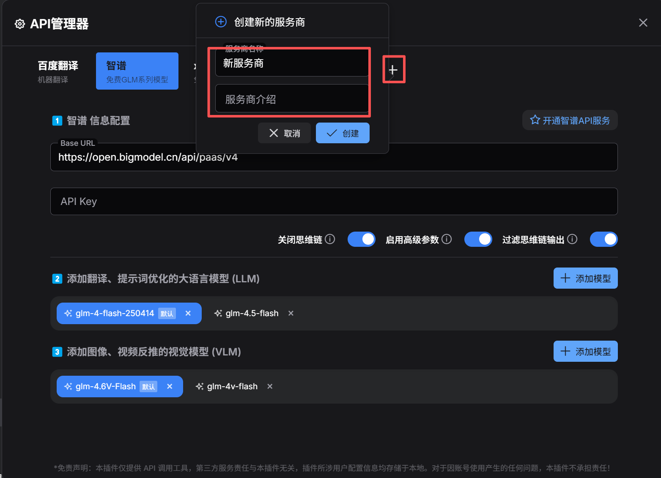The width and height of the screenshot is (661, 478).
Task: Click the plus icon to add provider
Action: point(393,70)
